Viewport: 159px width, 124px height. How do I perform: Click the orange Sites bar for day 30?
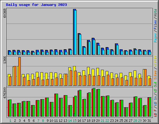(x=145, y=77)
